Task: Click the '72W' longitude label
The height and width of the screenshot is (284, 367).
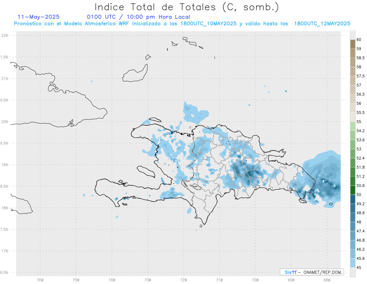Action: pyautogui.click(x=183, y=280)
